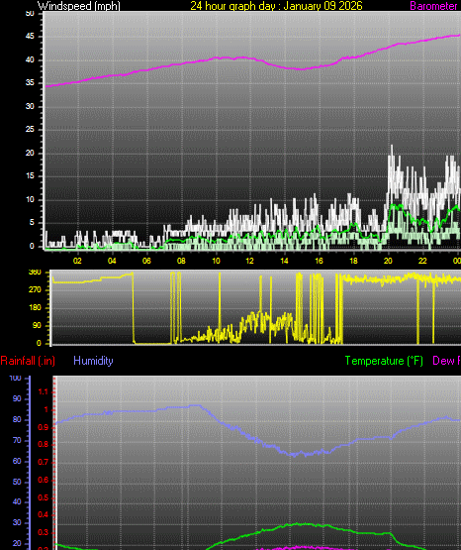
Task: Click the blue "Humidity" legend label
Action: pos(93,361)
